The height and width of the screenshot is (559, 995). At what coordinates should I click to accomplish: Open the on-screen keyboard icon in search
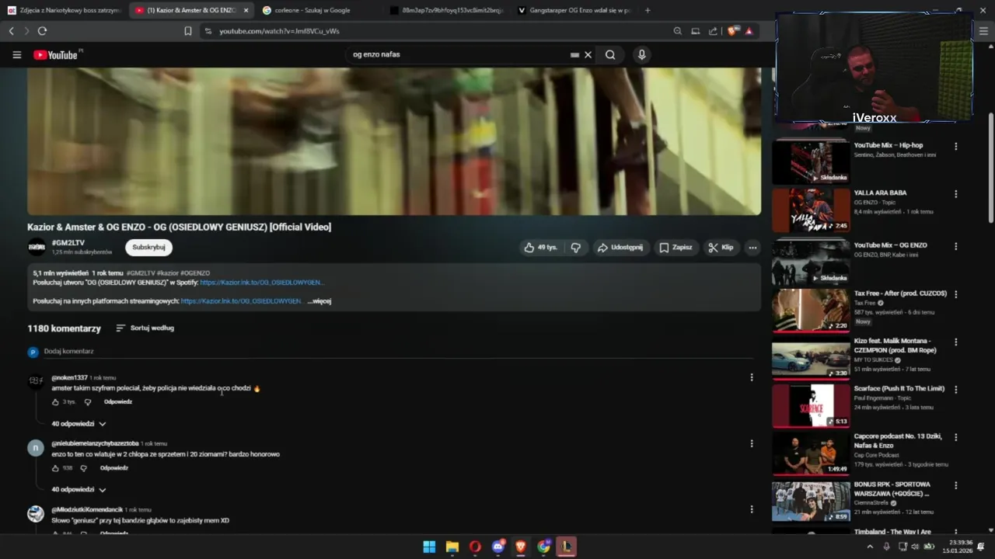(574, 55)
